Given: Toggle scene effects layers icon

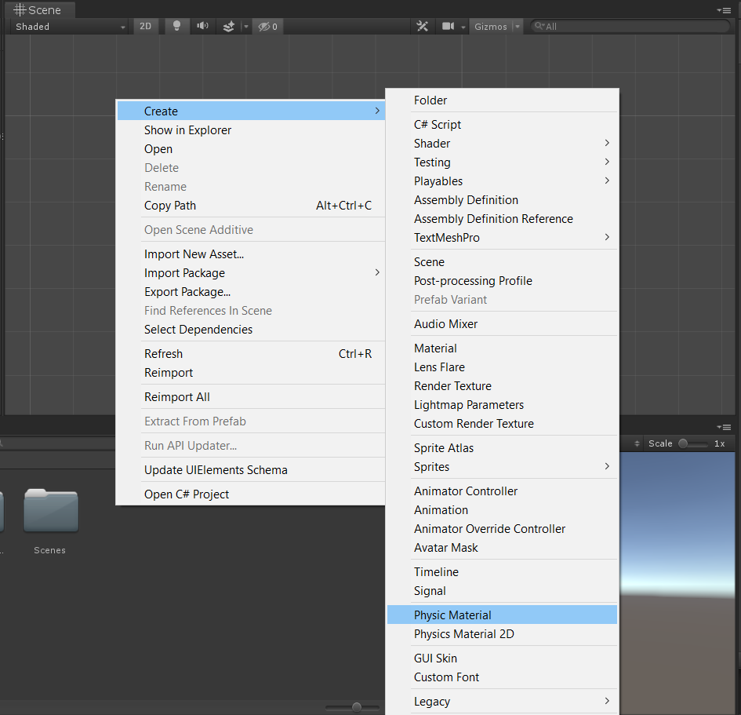Looking at the screenshot, I should (229, 27).
